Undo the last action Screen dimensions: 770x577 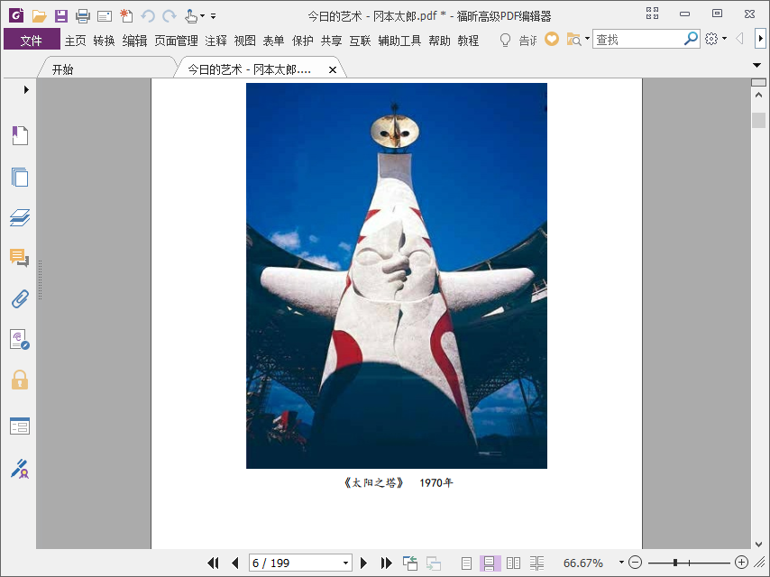click(x=148, y=16)
